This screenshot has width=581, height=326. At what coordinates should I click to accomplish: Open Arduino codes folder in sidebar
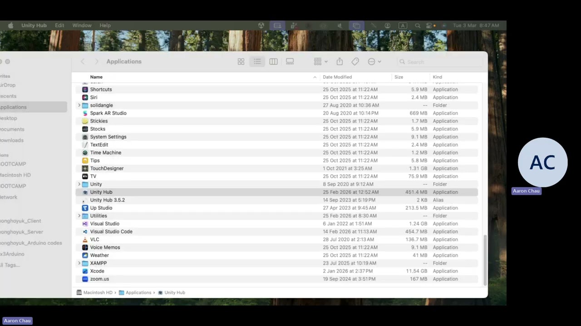pos(31,243)
